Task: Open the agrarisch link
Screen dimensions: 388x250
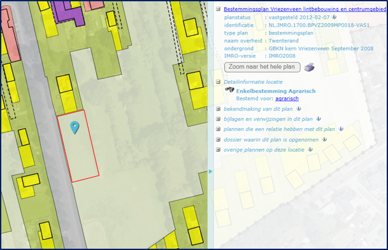Action: 287,99
